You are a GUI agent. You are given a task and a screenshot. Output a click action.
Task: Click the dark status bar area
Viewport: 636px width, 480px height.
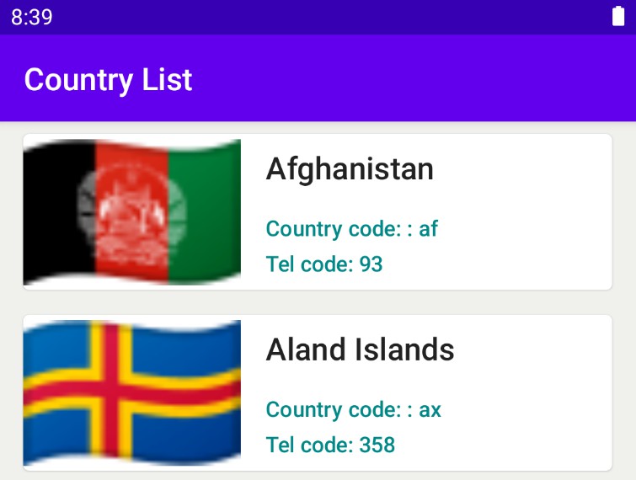point(318,17)
